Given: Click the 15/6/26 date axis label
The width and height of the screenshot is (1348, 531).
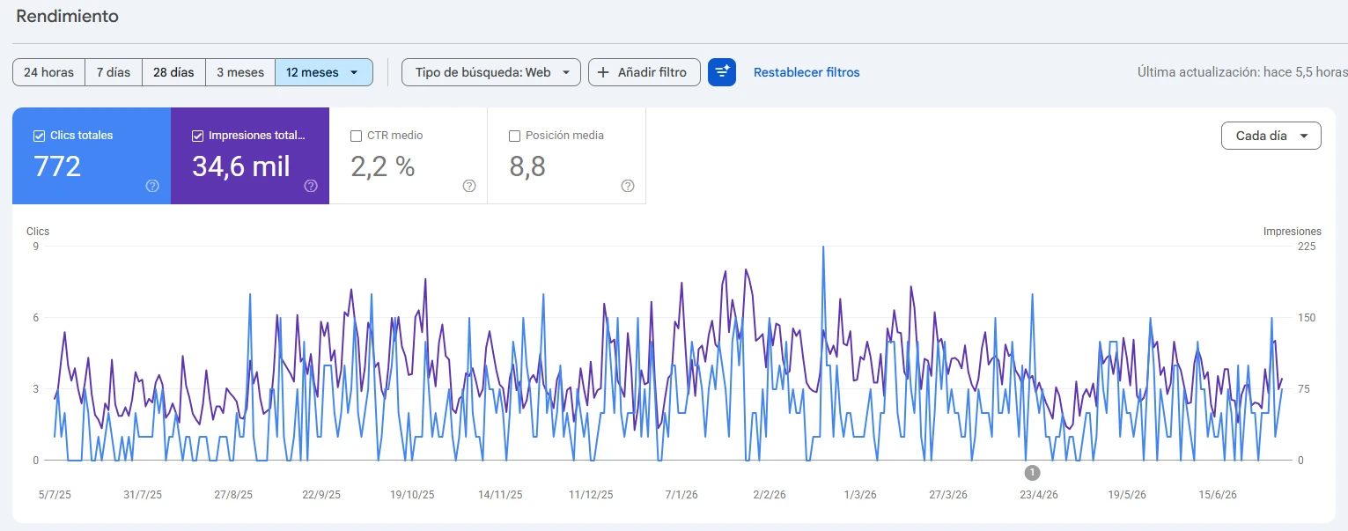Looking at the screenshot, I should (1218, 495).
